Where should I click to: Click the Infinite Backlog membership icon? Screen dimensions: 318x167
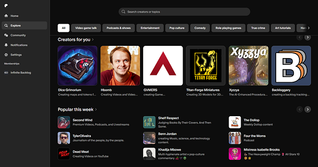[6, 73]
